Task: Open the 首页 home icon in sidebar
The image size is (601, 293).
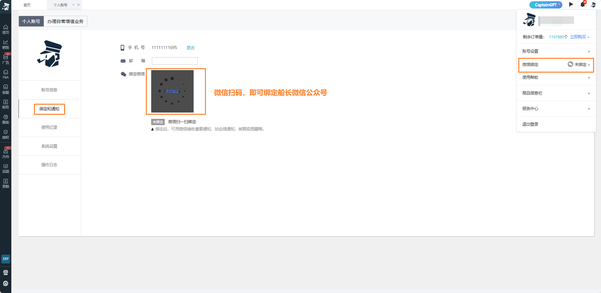Action: 6,29
